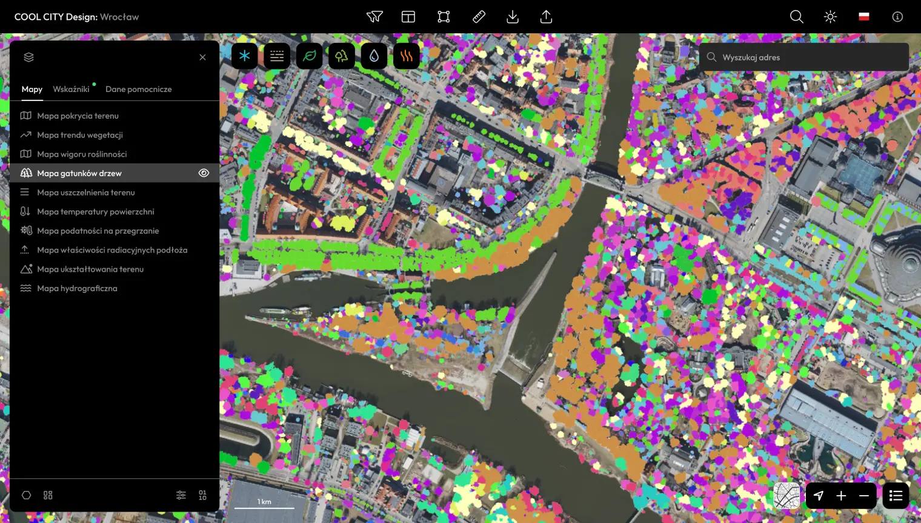Zoom in with the plus button
Viewport: 921px width, 523px height.
[841, 496]
